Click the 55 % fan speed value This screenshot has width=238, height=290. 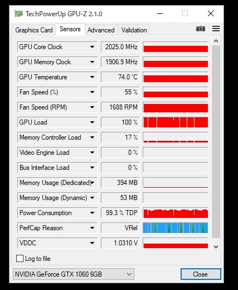click(120, 92)
